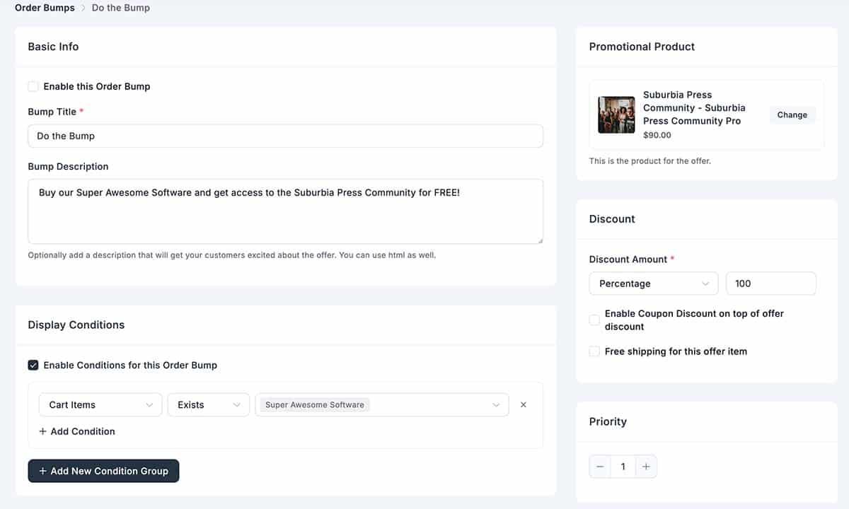849x509 pixels.
Task: Decrease priority with the minus button
Action: click(x=600, y=467)
